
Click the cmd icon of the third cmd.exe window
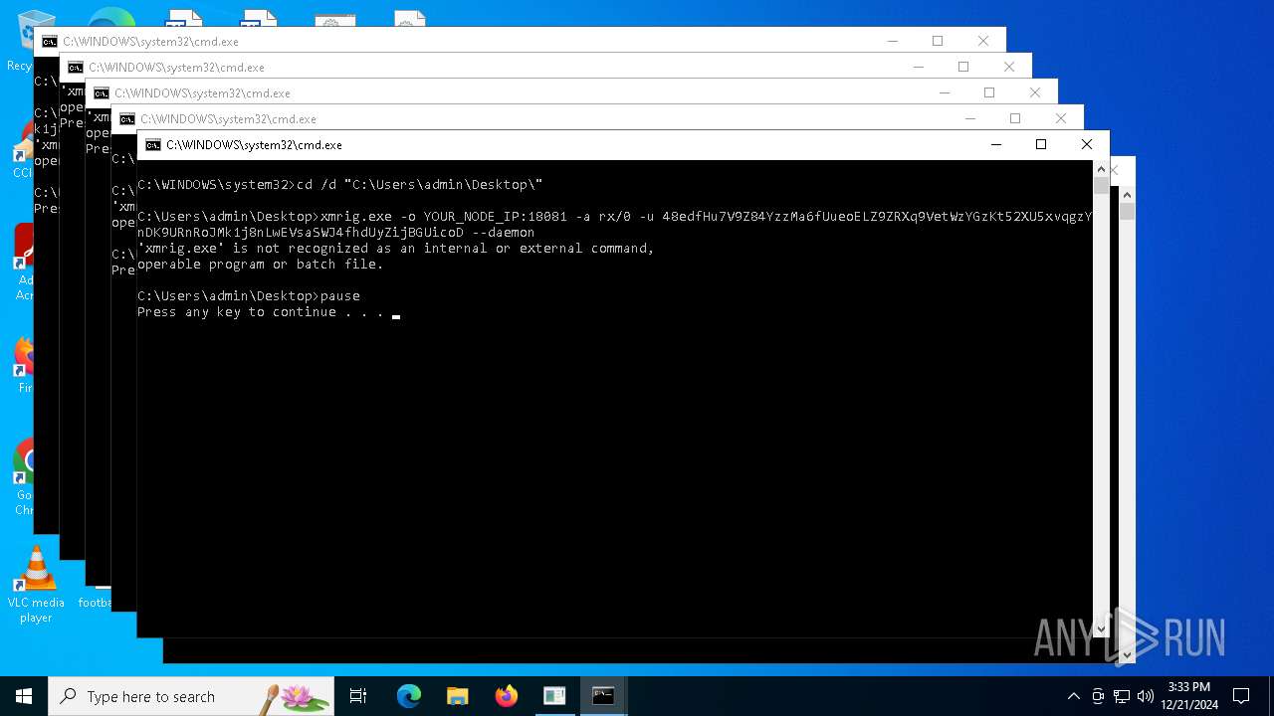click(x=102, y=93)
